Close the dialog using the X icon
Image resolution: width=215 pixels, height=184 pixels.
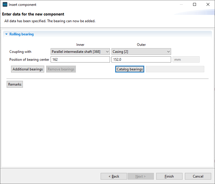(208, 5)
